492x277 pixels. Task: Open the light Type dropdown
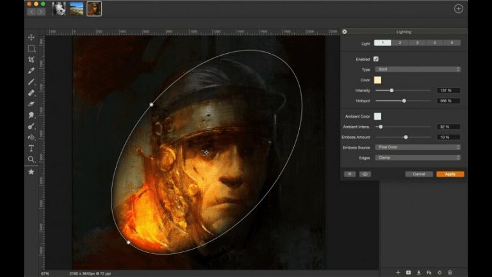pos(418,69)
